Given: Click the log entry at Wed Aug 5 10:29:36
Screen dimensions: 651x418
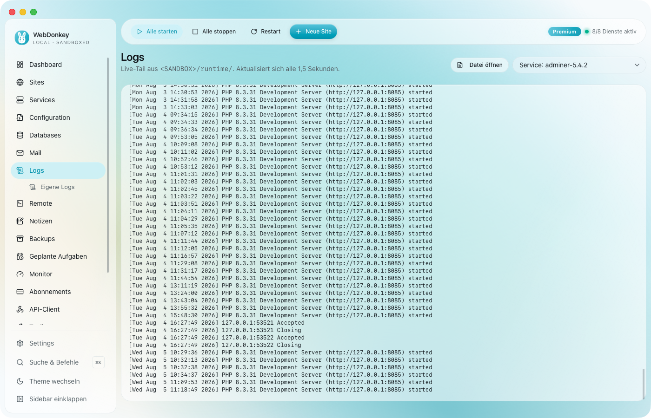Looking at the screenshot, I should pos(280,353).
